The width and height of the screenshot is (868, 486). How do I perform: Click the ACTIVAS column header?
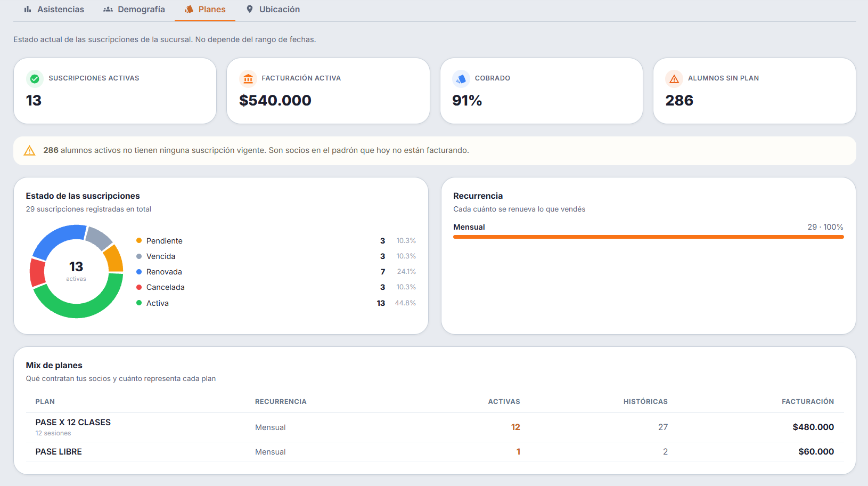point(504,402)
